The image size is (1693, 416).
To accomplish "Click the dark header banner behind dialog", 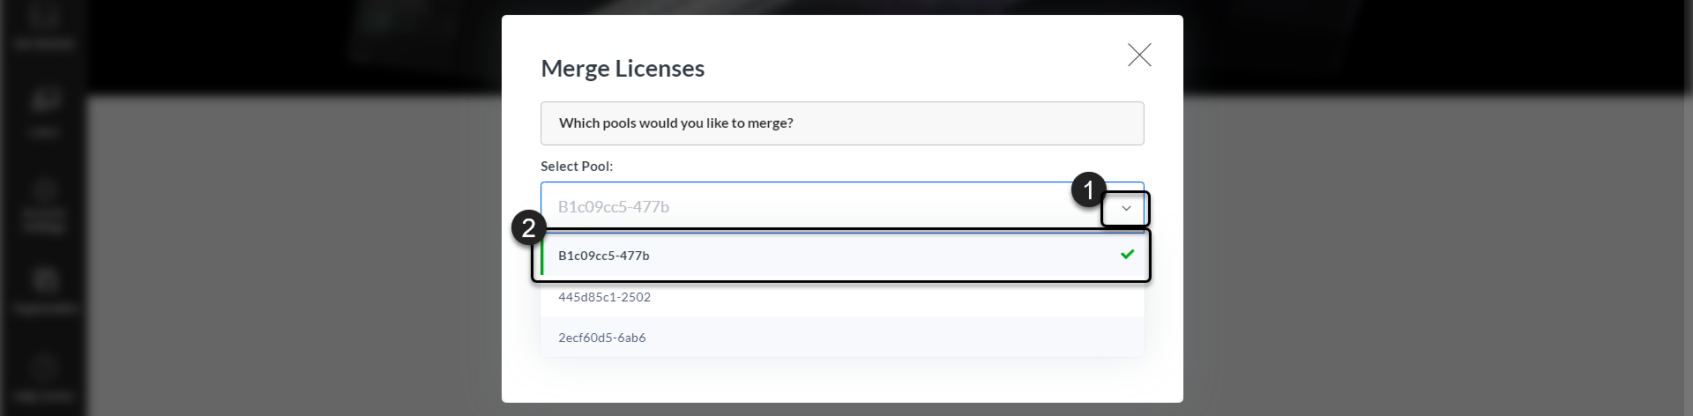I will 1428,46.
